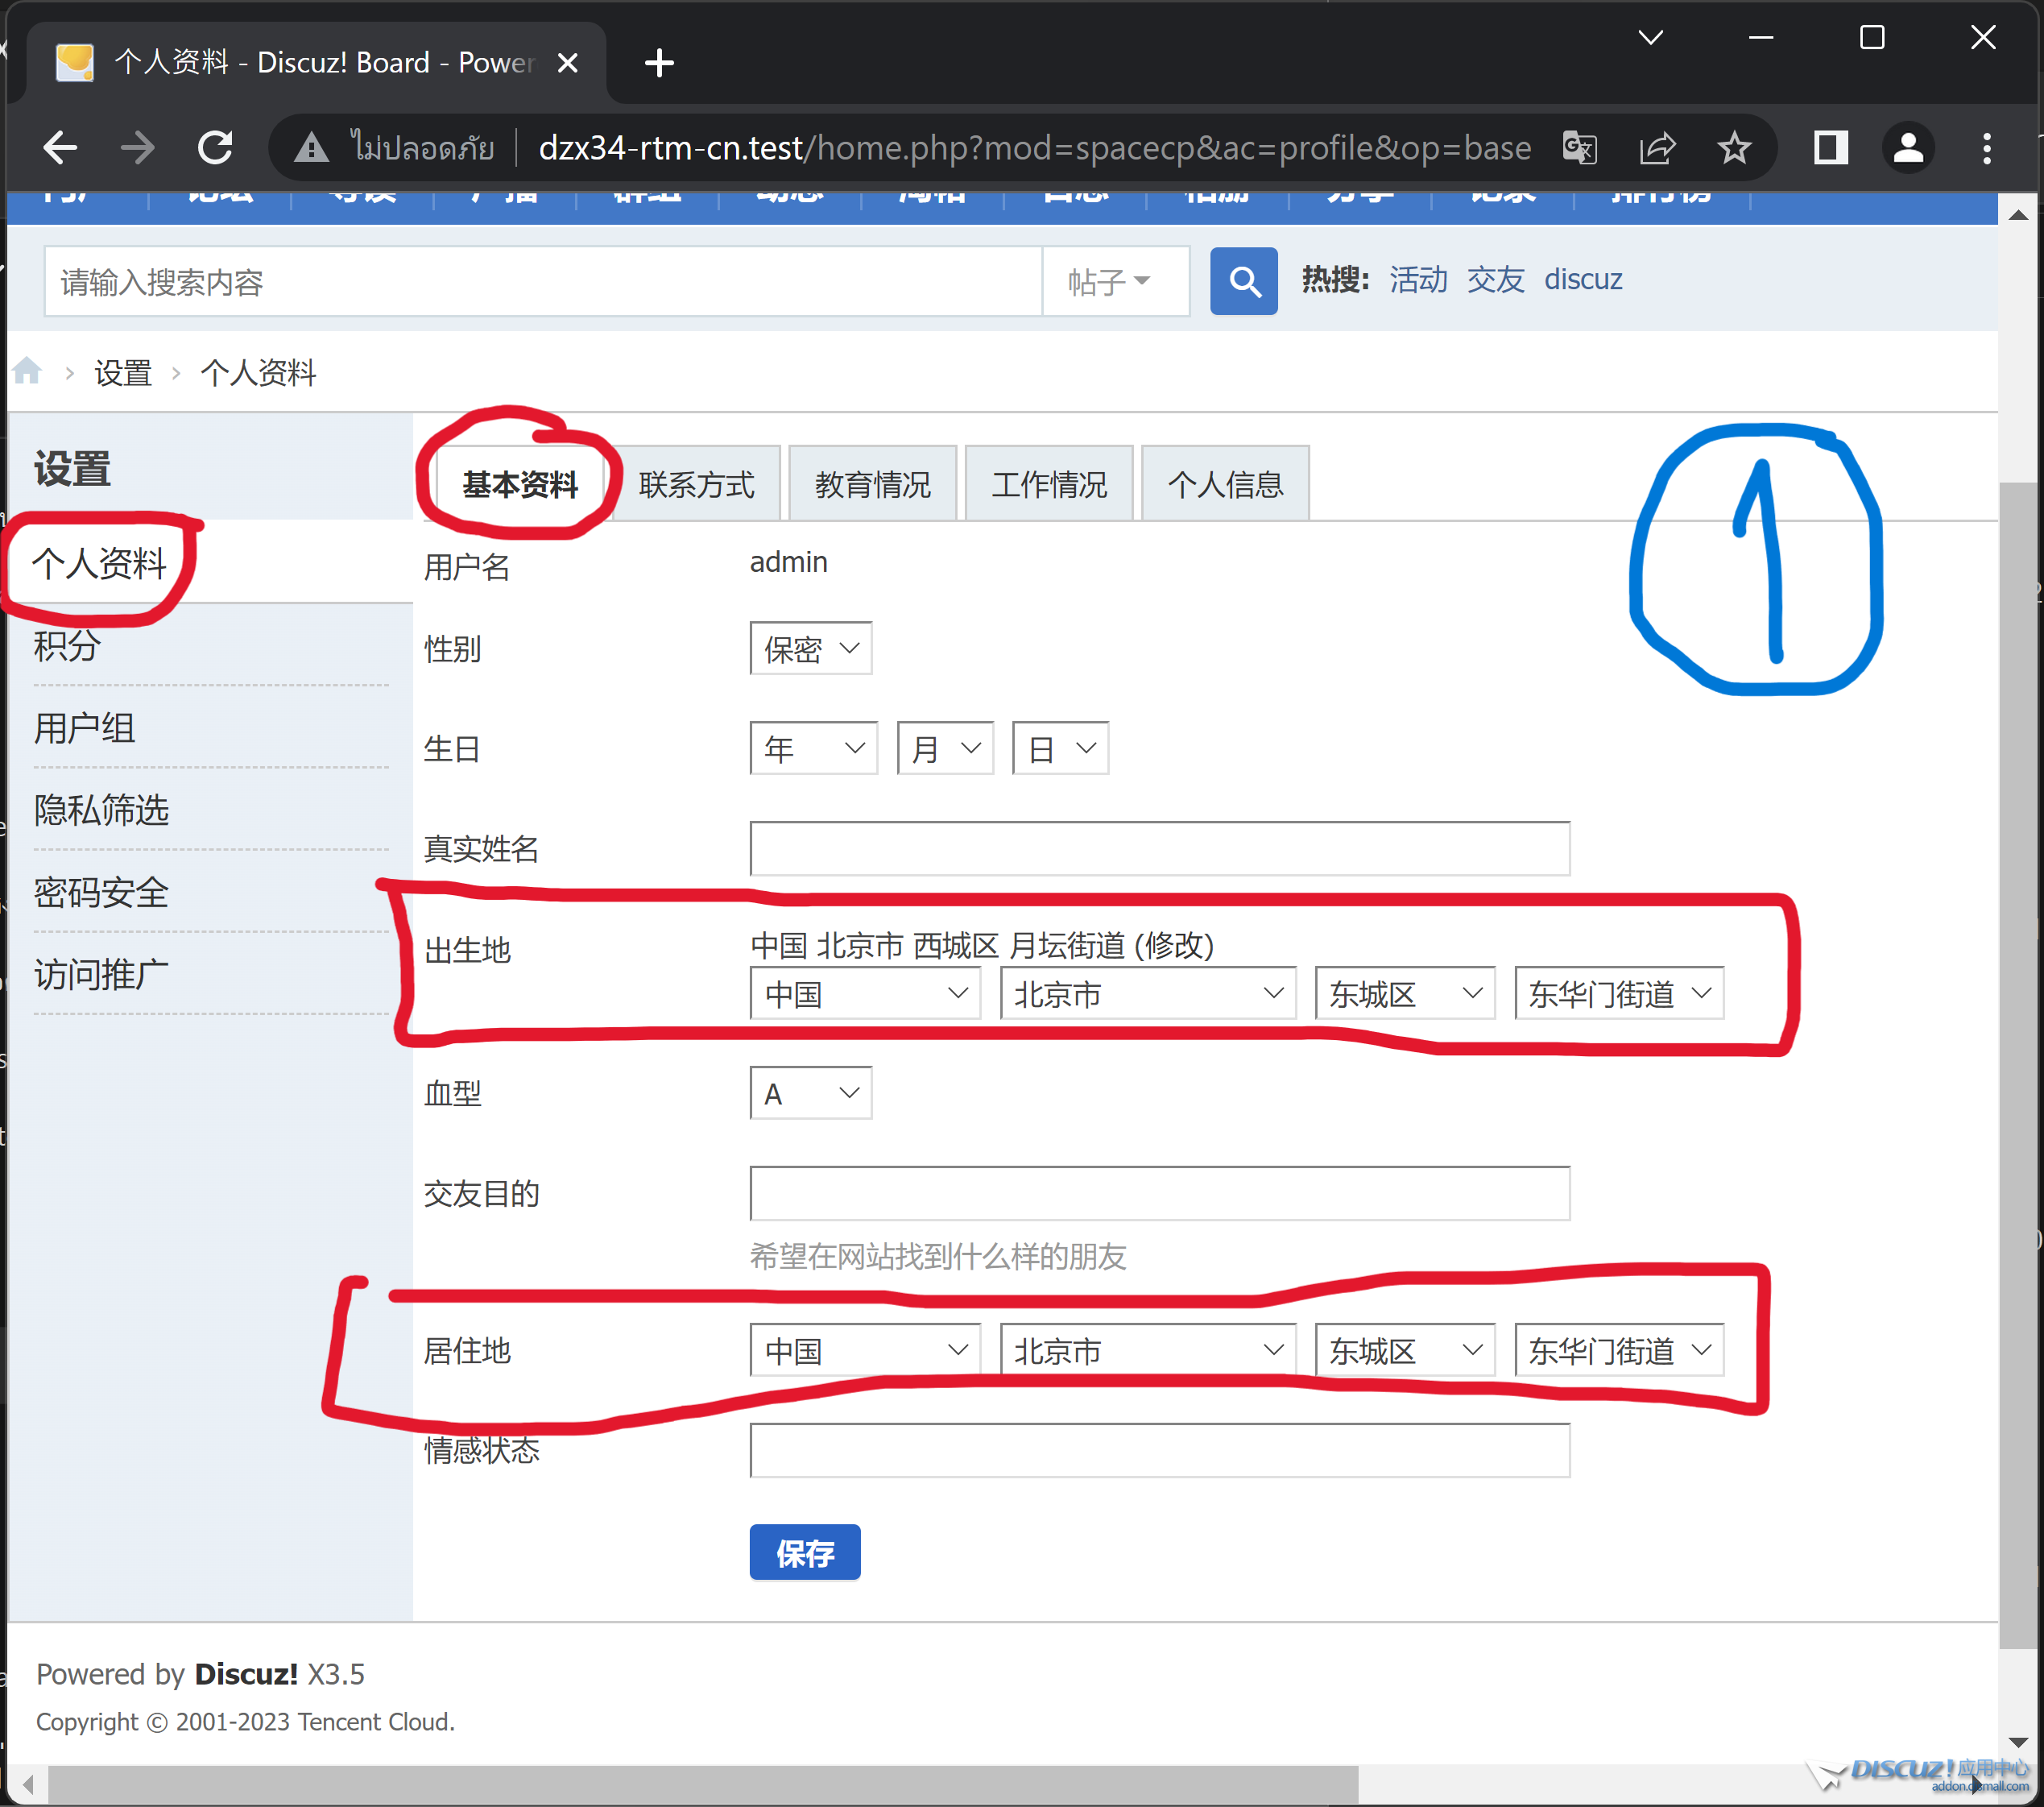Switch to the 个人信息 tab
The height and width of the screenshot is (1807, 2044).
[1225, 484]
